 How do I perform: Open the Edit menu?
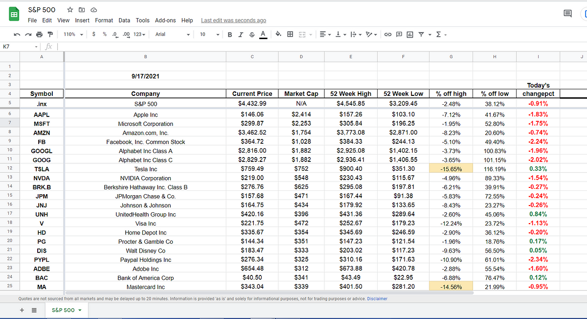pyautogui.click(x=47, y=21)
